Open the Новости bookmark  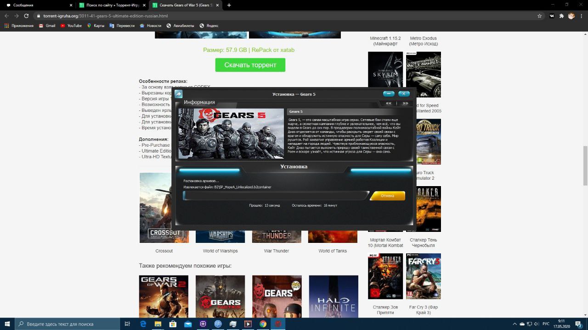150,26
